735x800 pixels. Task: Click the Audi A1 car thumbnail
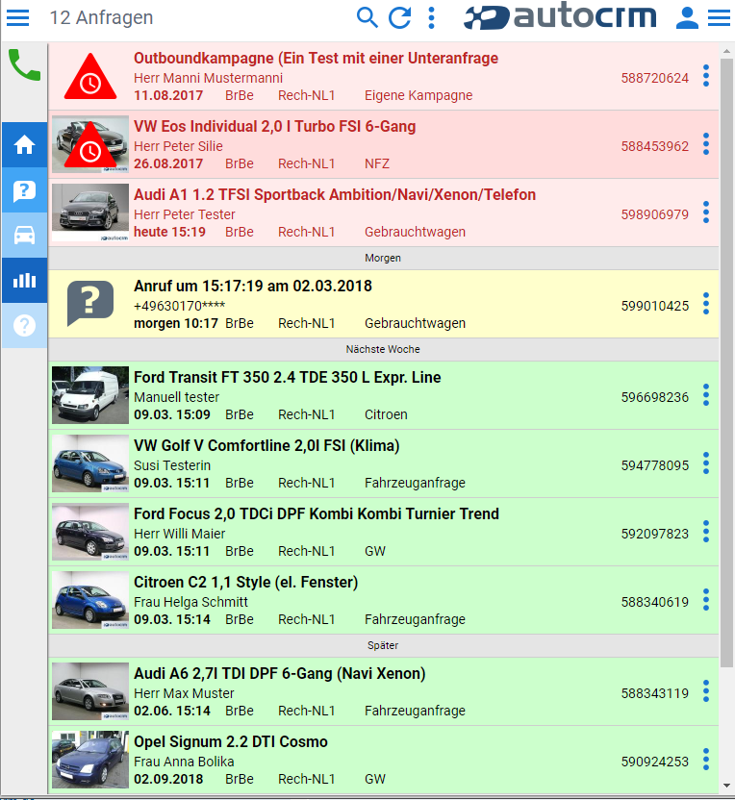(x=90, y=212)
